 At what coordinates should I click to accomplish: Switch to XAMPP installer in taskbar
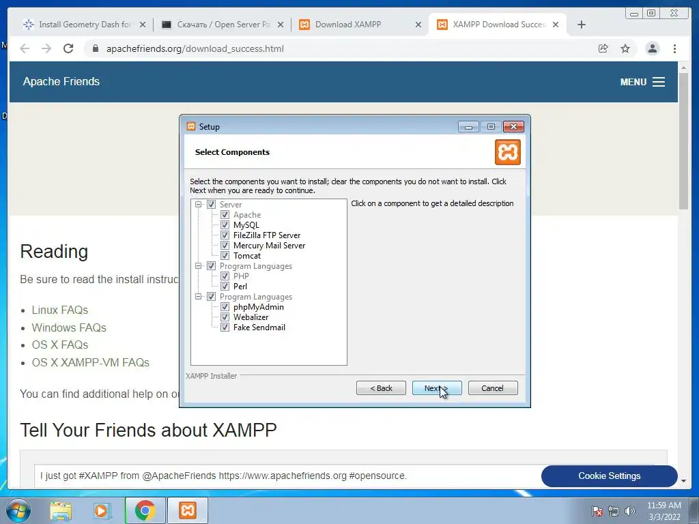coord(188,510)
